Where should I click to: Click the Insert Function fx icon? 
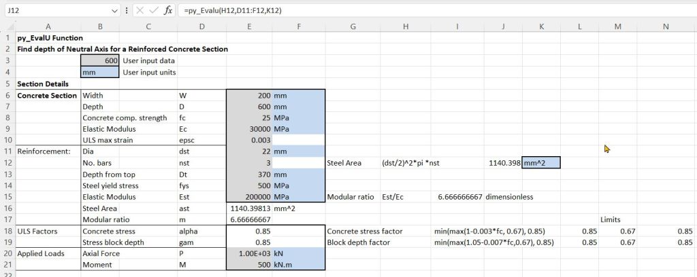click(167, 11)
